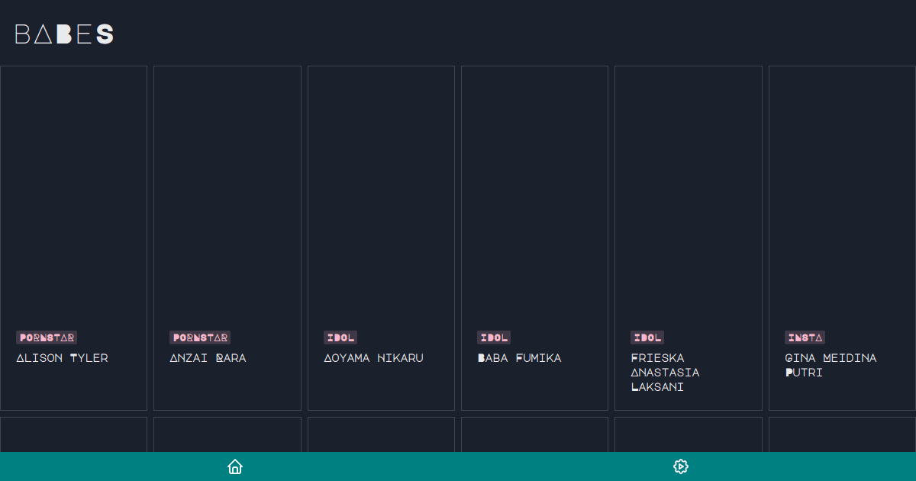This screenshot has width=916, height=481.
Task: Click the Idol tag above Aoyama Hikaru
Action: pyautogui.click(x=340, y=337)
